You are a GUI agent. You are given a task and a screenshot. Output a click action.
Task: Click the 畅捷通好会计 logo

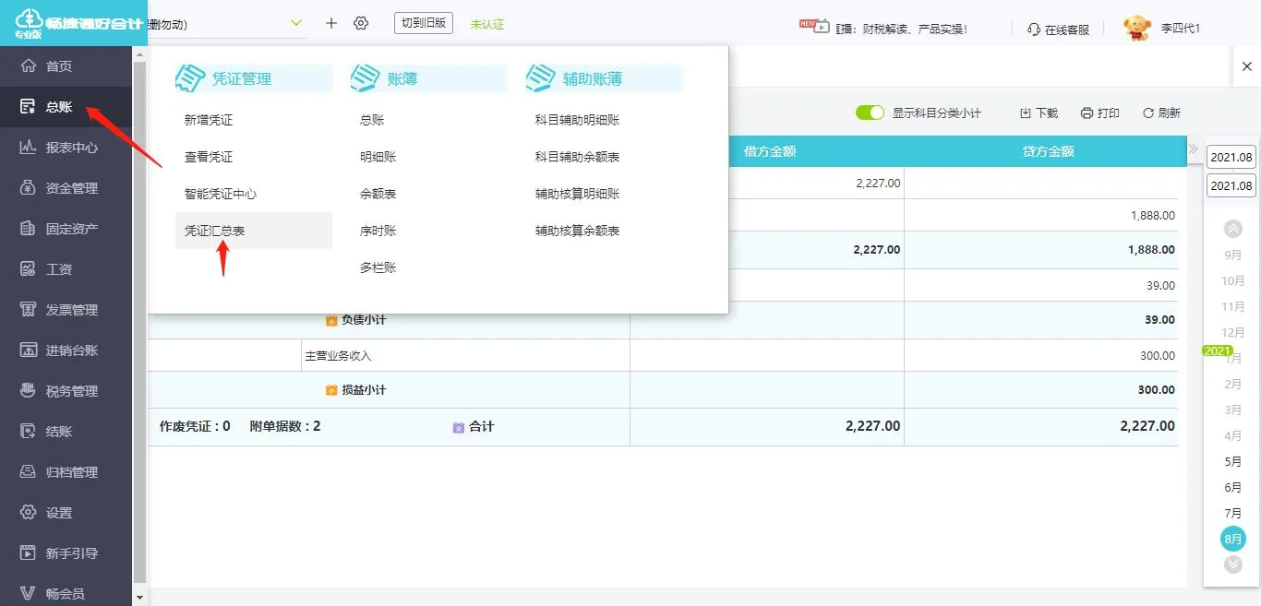tap(73, 22)
